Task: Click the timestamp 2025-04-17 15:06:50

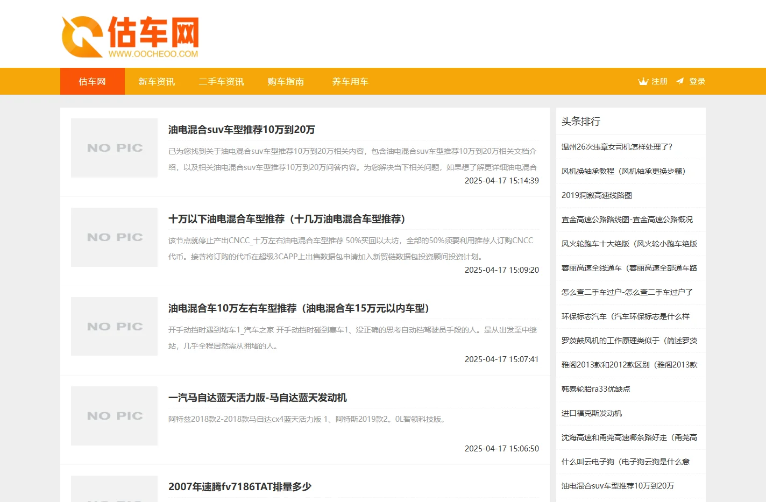Action: pyautogui.click(x=502, y=449)
